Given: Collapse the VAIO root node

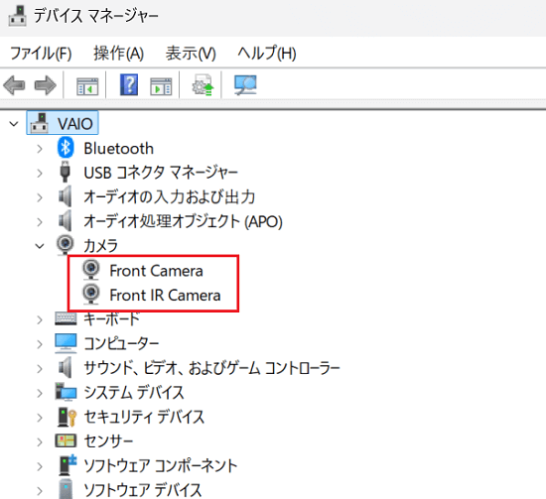Looking at the screenshot, I should tap(14, 124).
